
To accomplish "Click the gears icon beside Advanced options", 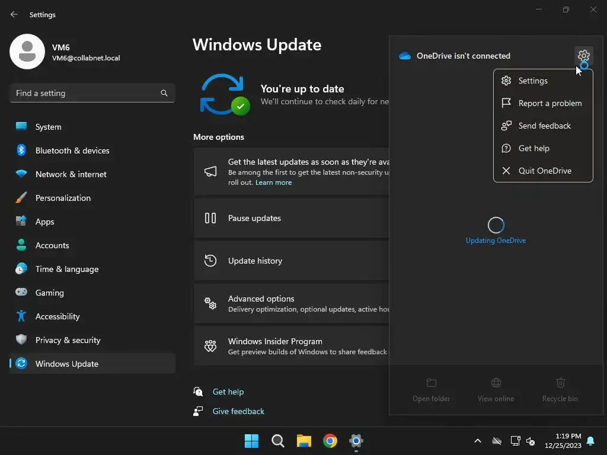I will pyautogui.click(x=210, y=303).
